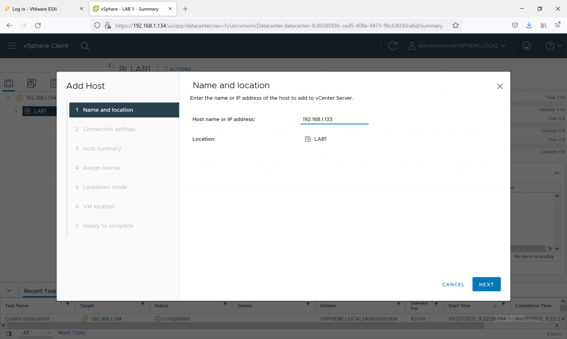Filter the Details column
The height and width of the screenshot is (339, 567).
pyautogui.click(x=308, y=304)
